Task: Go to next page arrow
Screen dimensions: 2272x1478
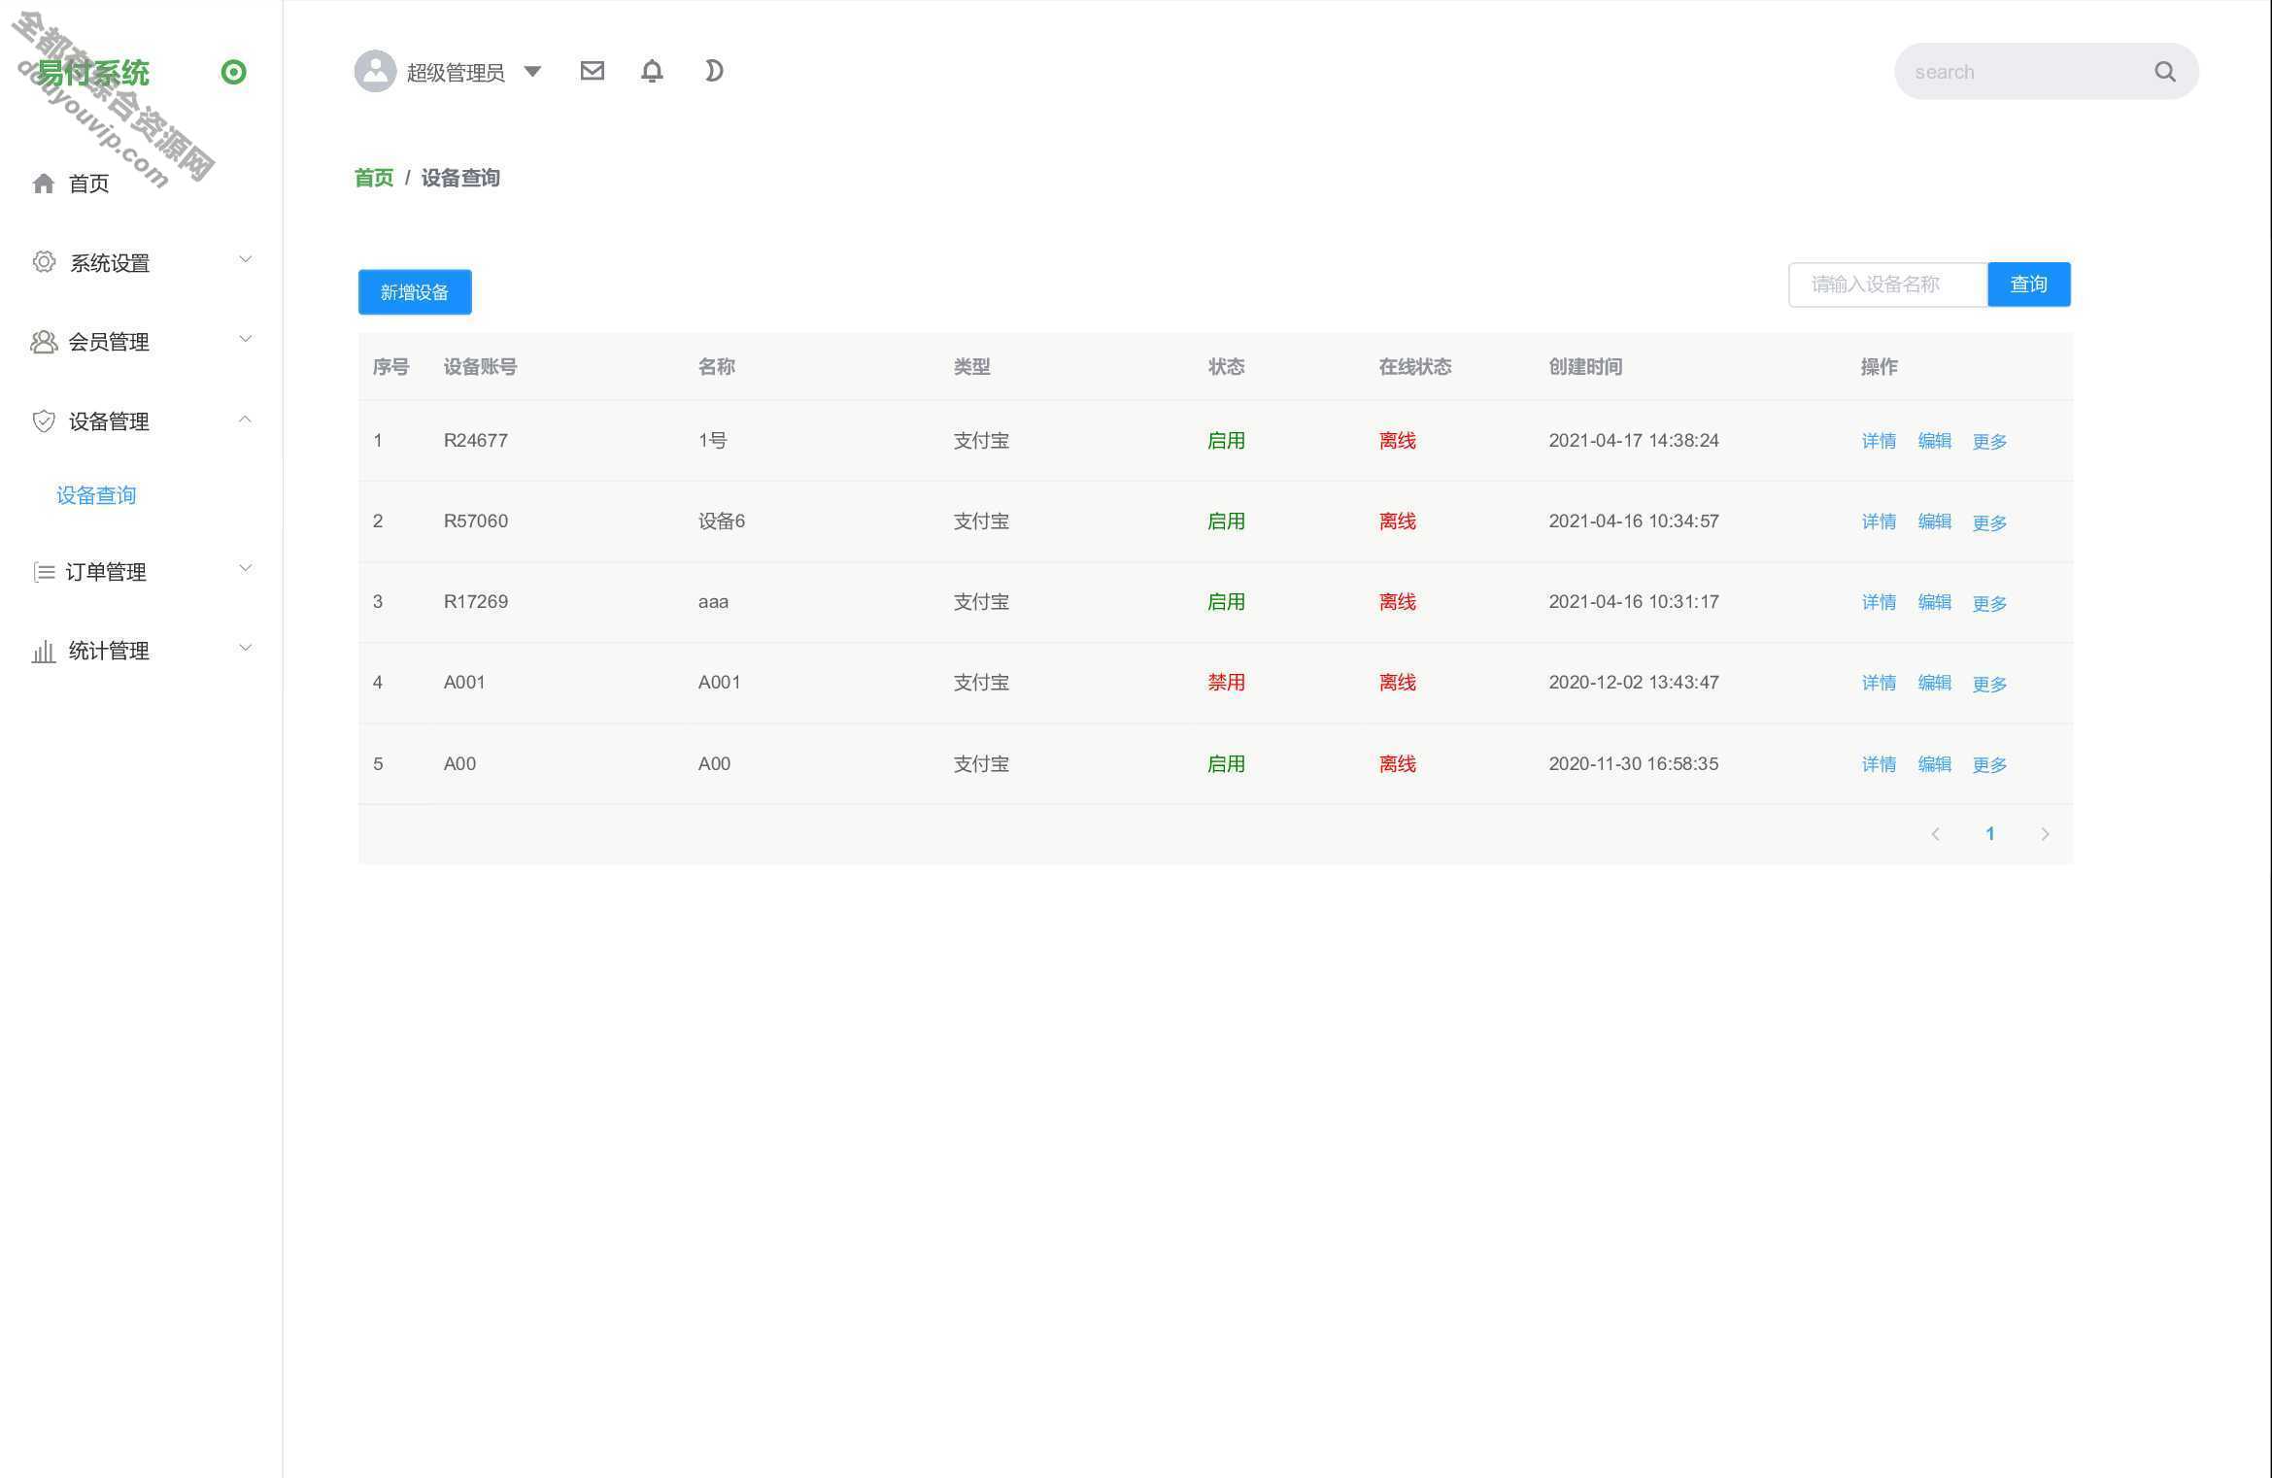Action: [x=2045, y=834]
